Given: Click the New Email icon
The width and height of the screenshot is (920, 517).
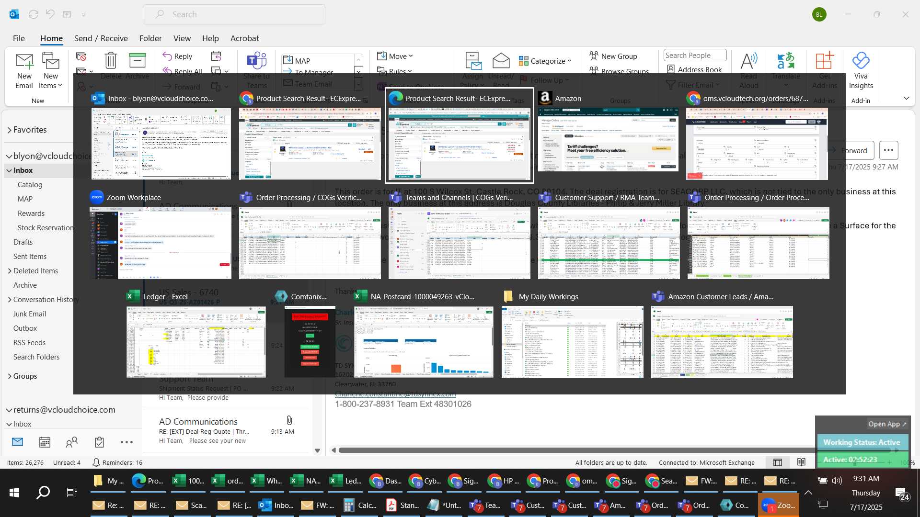Looking at the screenshot, I should click(x=24, y=71).
